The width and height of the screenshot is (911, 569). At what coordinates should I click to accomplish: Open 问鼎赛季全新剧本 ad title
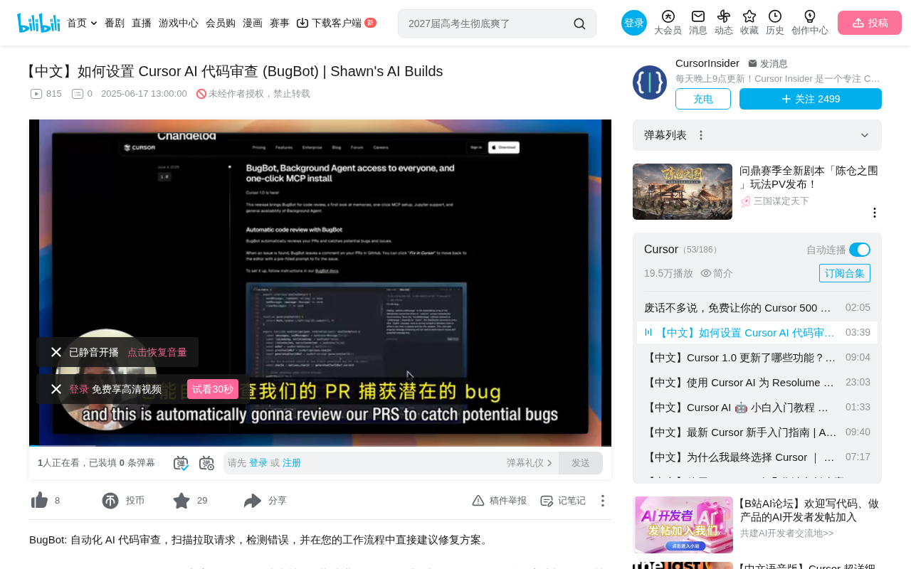coord(809,177)
